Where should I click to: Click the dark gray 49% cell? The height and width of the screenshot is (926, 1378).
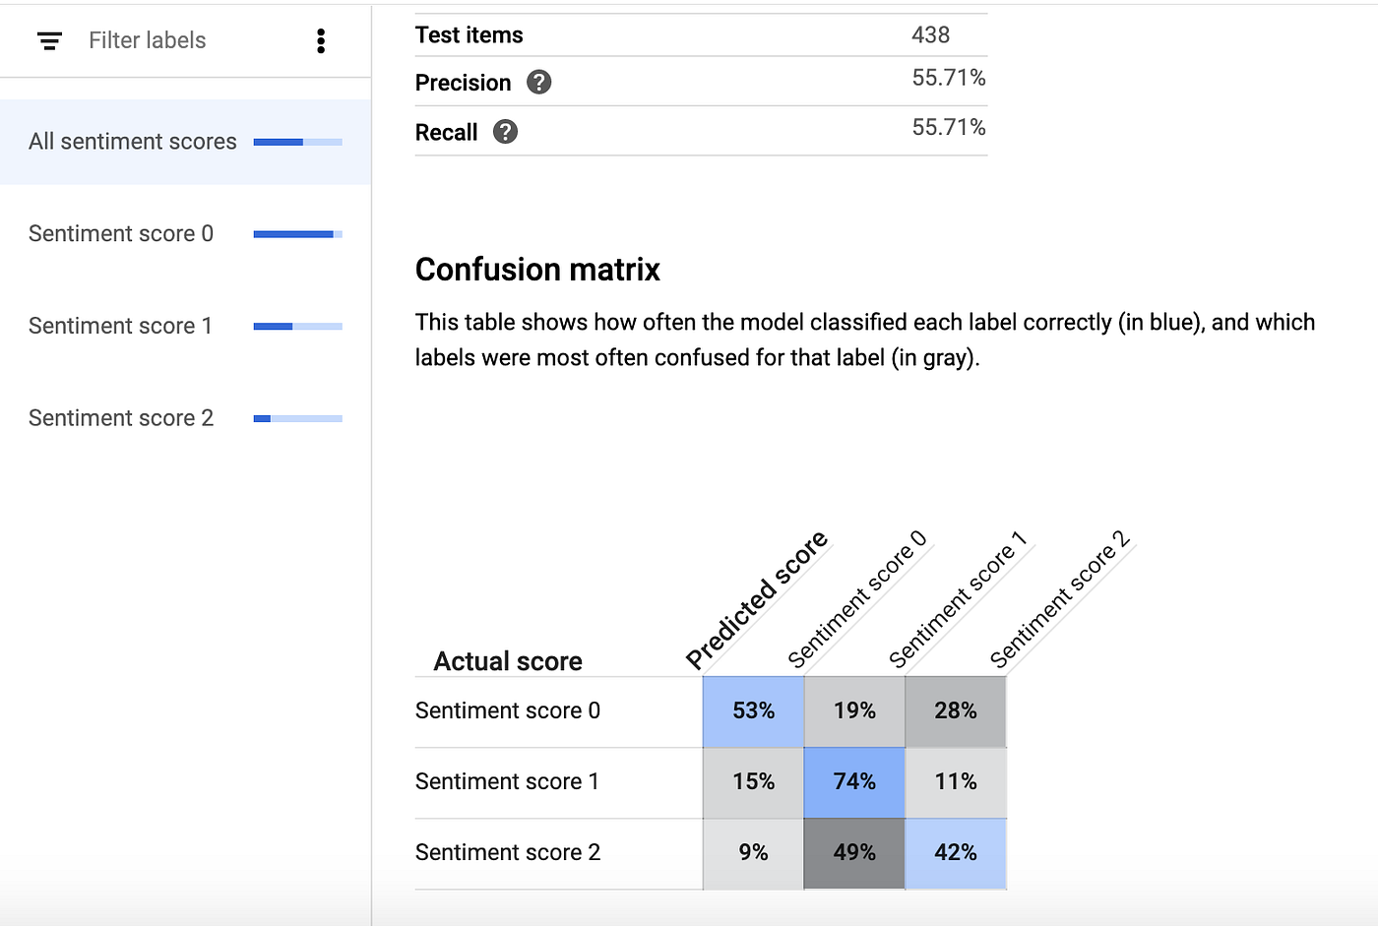pos(854,853)
